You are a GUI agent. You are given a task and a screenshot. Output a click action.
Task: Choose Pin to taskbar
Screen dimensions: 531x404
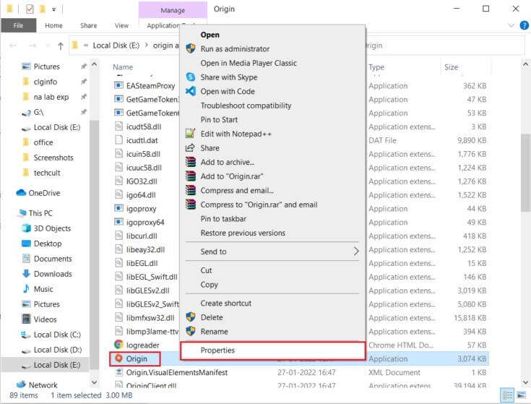pyautogui.click(x=272, y=219)
